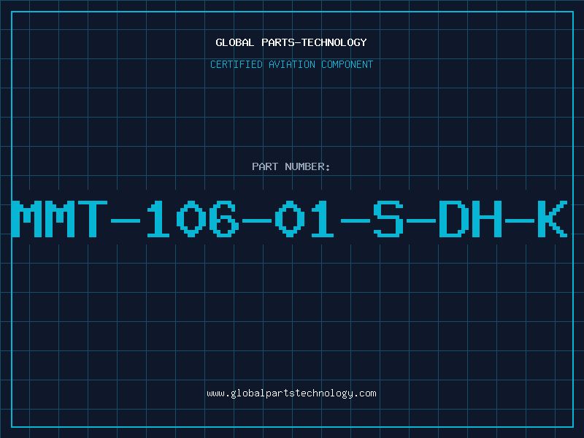Select the word TECHNOLOGY in the header
This screenshot has height=438, width=584.
point(334,42)
